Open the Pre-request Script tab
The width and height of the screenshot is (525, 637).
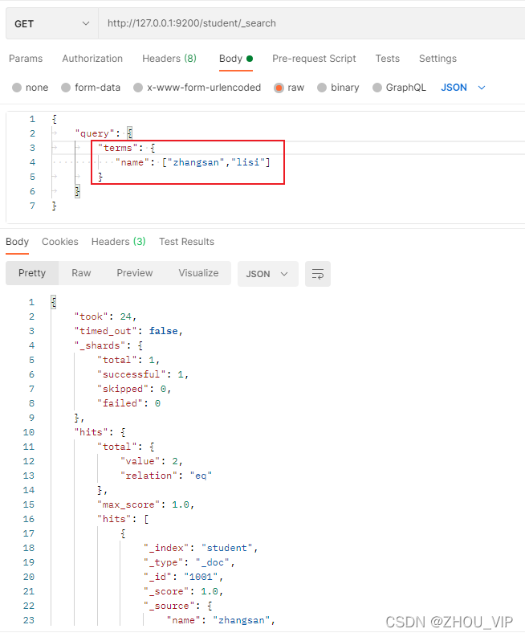(x=314, y=59)
